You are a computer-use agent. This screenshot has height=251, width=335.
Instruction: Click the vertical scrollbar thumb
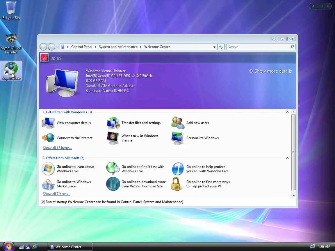point(293,152)
